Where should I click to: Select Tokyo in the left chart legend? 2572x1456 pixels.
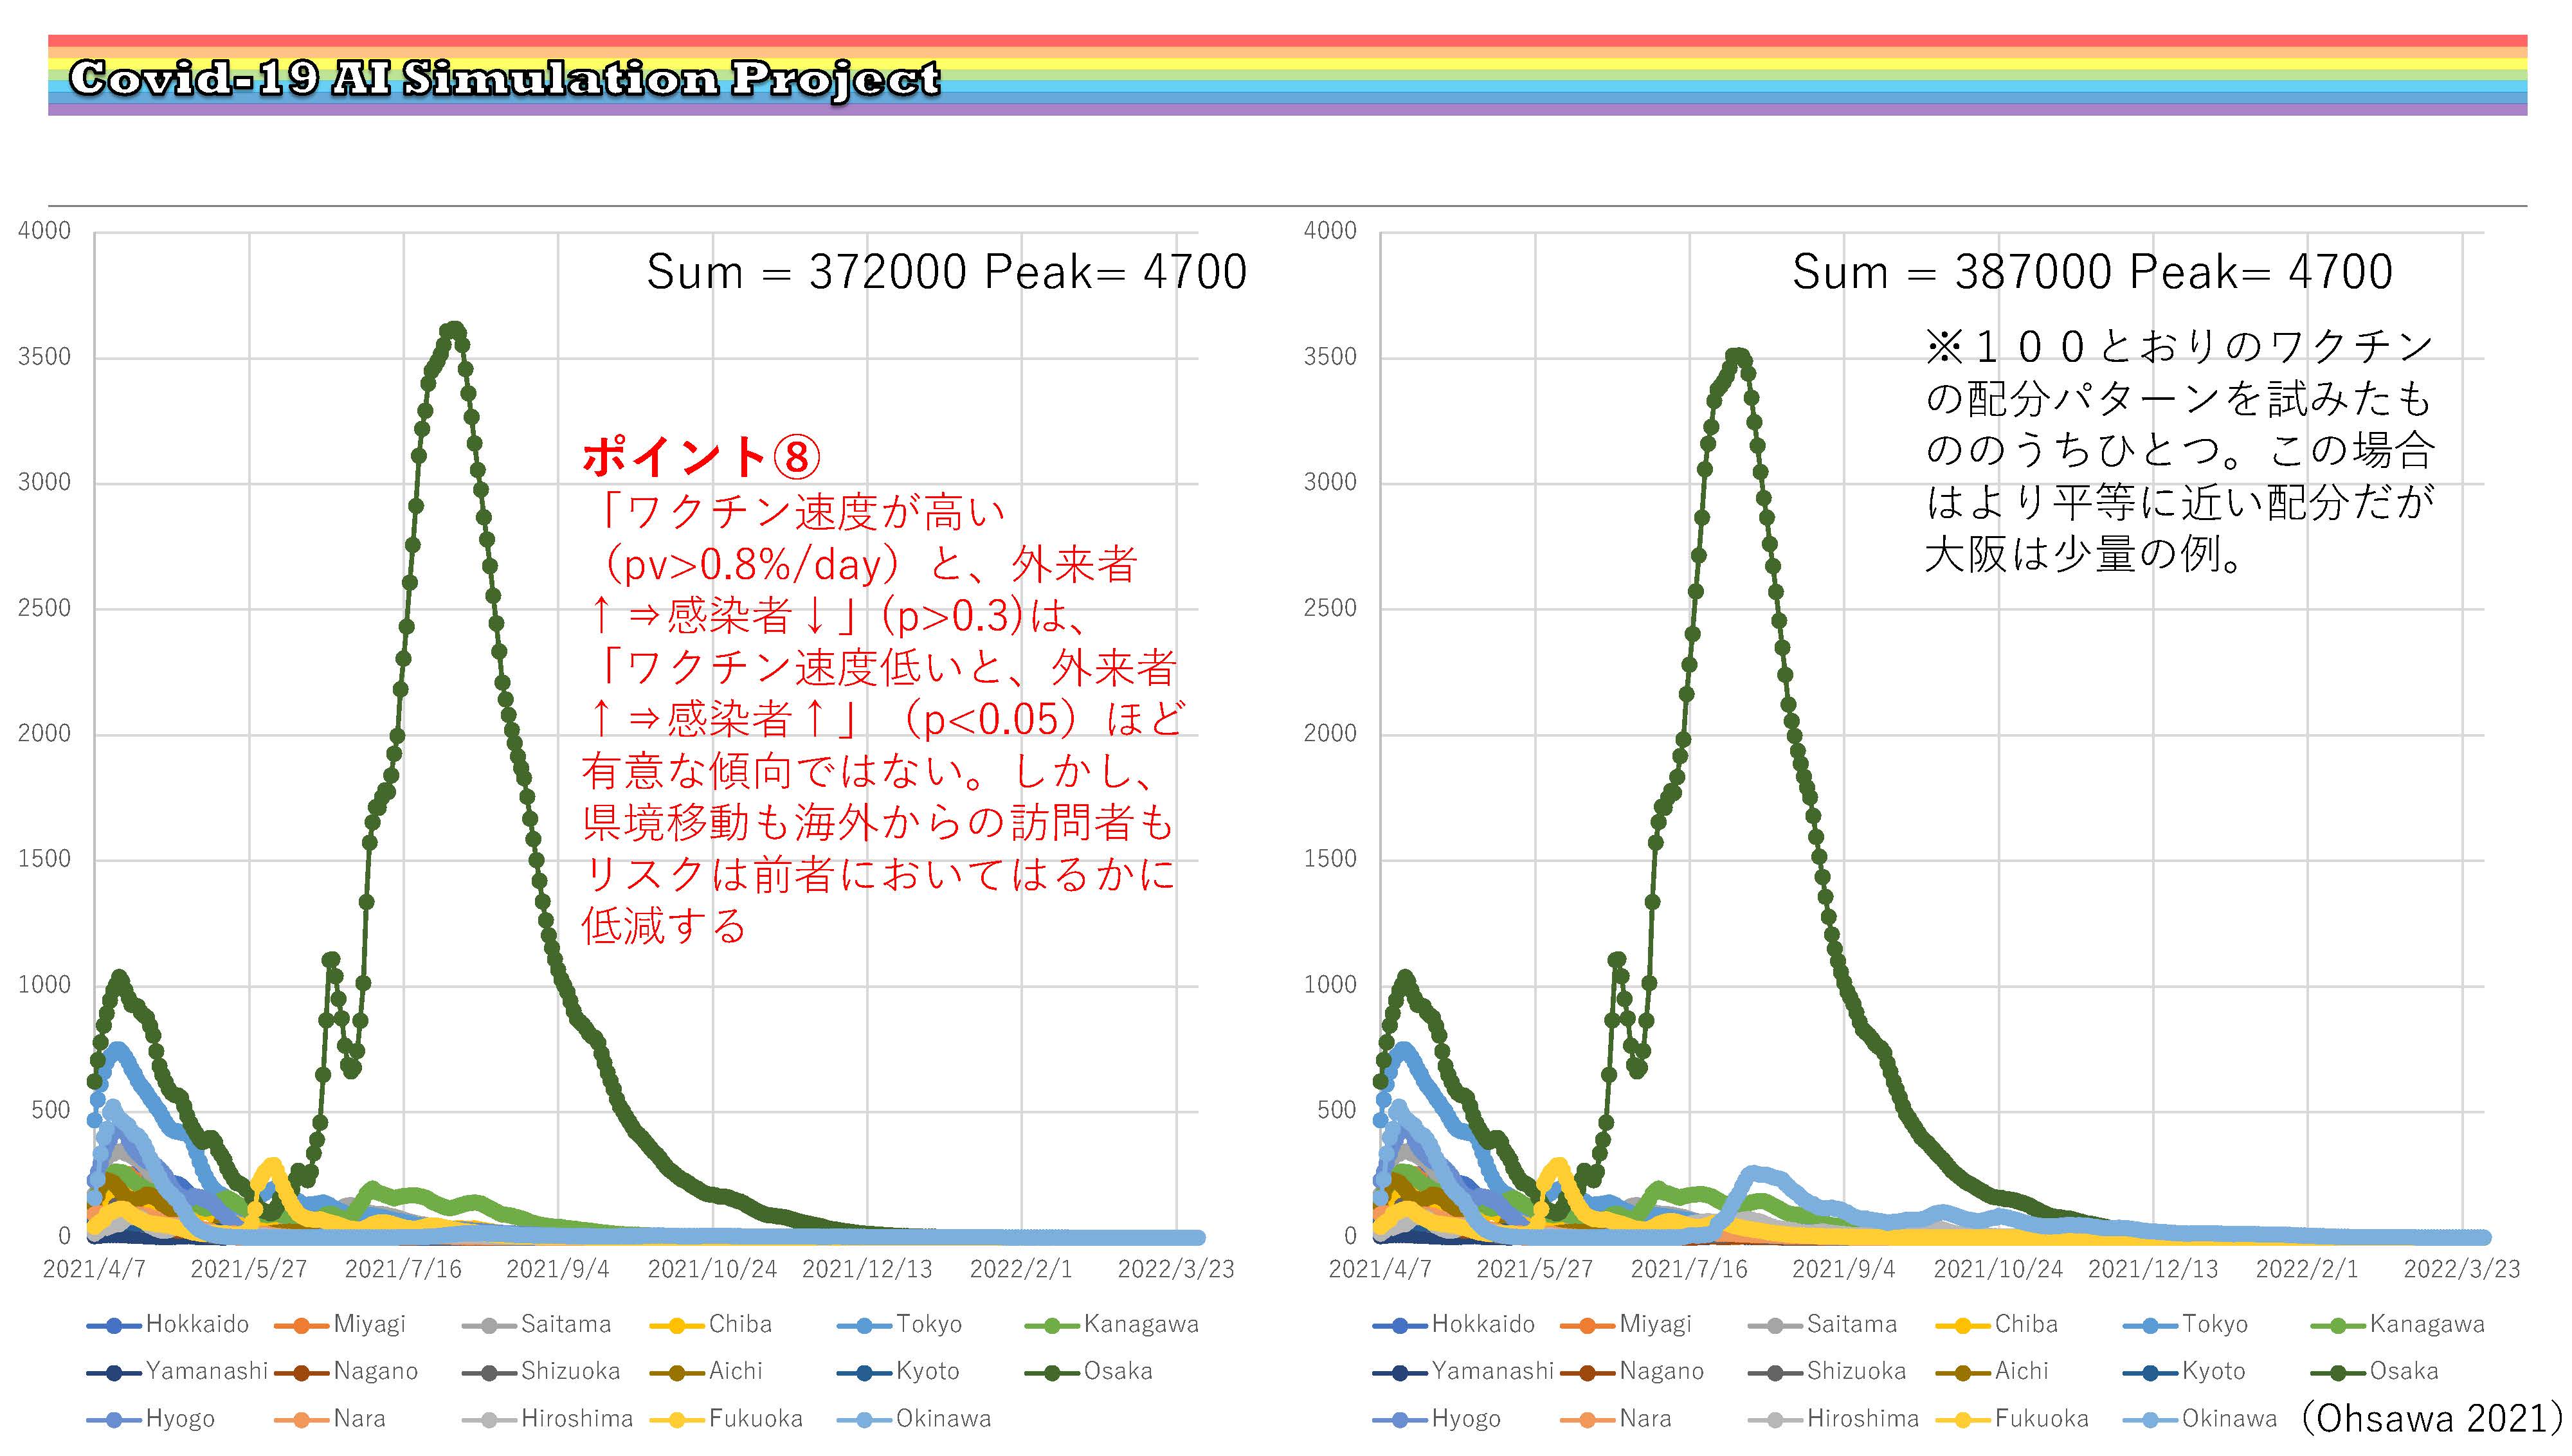click(899, 1324)
